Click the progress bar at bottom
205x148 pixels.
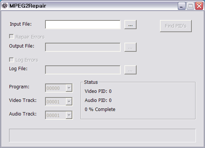[102, 136]
